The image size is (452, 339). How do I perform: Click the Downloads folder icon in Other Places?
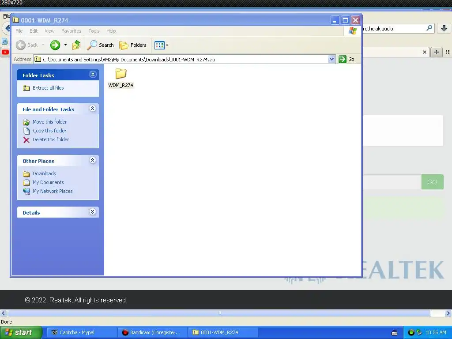click(x=26, y=173)
